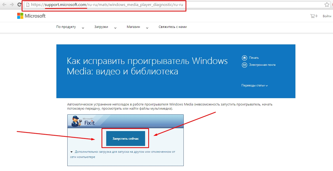The width and height of the screenshot is (333, 171).
Task: Open the По продукту menu item
Action: point(66,27)
